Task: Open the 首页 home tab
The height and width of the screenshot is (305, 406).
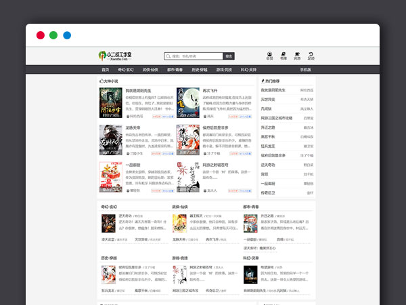Action: tap(105, 69)
